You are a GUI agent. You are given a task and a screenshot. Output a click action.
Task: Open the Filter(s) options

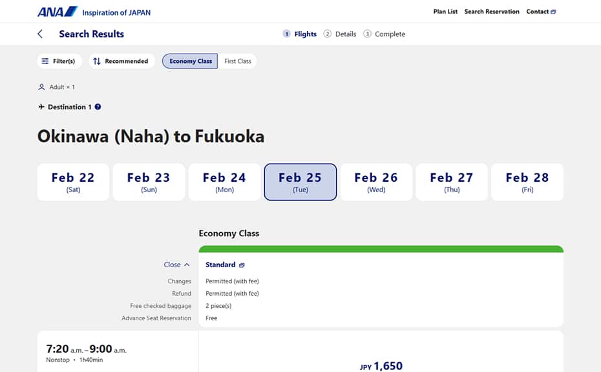(58, 61)
